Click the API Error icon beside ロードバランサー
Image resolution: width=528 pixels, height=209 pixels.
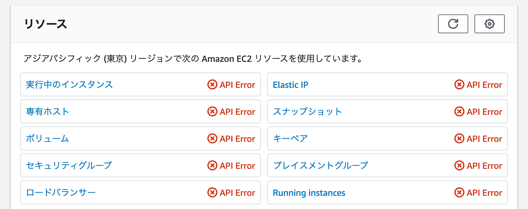click(x=212, y=192)
